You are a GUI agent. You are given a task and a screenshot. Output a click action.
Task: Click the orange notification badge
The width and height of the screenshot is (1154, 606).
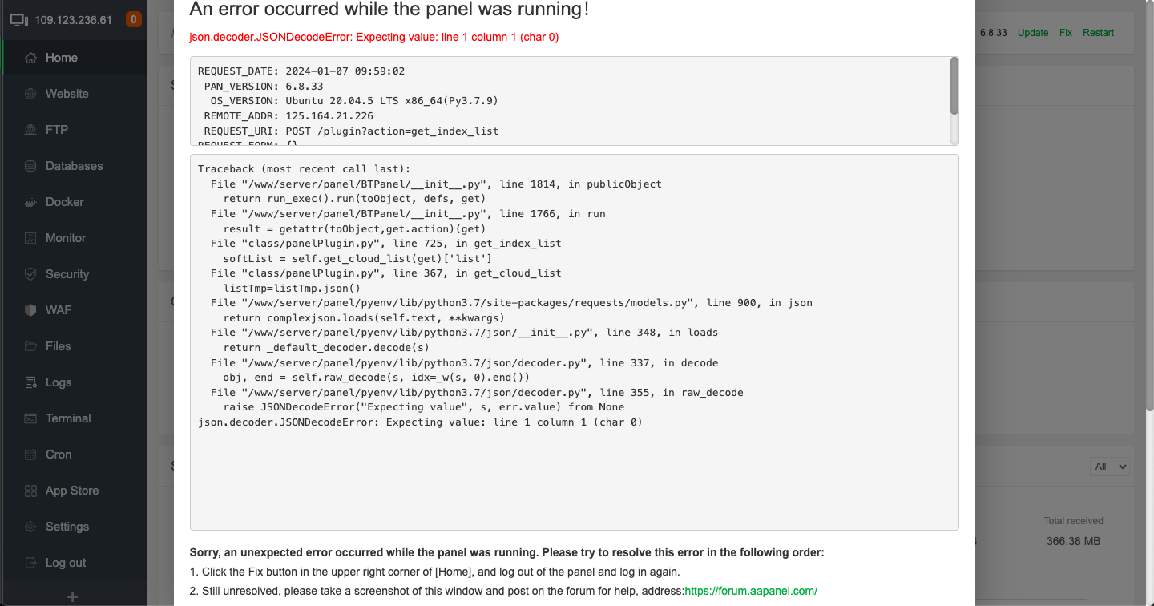(x=134, y=19)
